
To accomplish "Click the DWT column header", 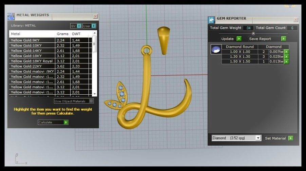I will [x=76, y=34].
